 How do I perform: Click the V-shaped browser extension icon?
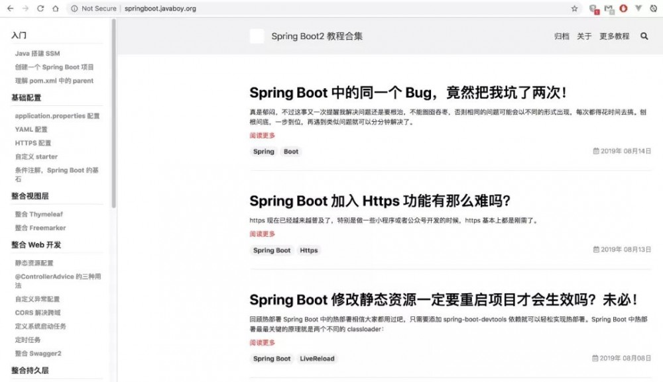(x=638, y=9)
